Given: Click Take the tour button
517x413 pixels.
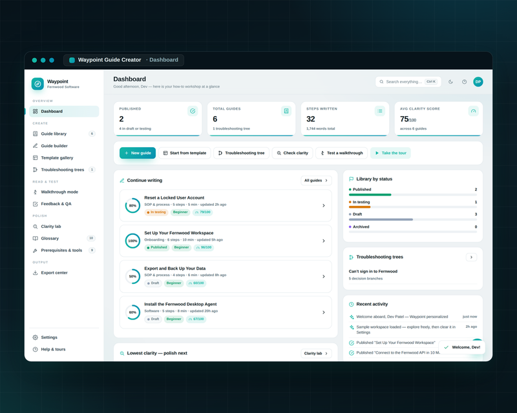Looking at the screenshot, I should pos(391,153).
